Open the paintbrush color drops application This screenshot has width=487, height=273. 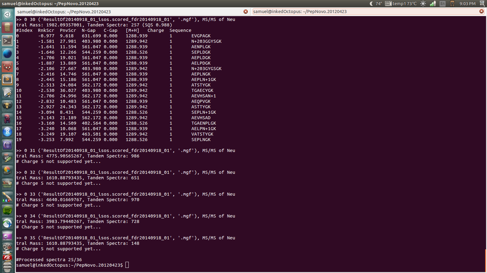pos(7,197)
